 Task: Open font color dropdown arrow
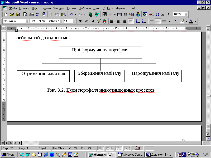coord(195,21)
